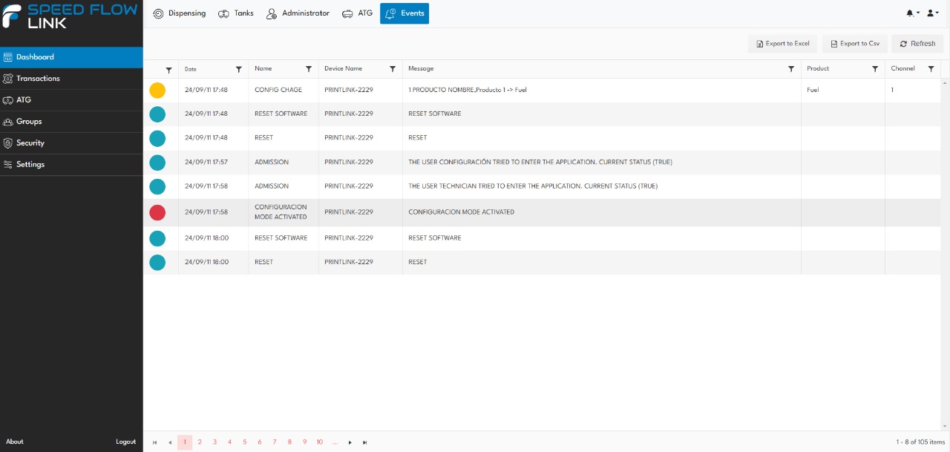Open Transactions in the sidebar
Viewport: 950px width, 452px height.
[x=38, y=79]
